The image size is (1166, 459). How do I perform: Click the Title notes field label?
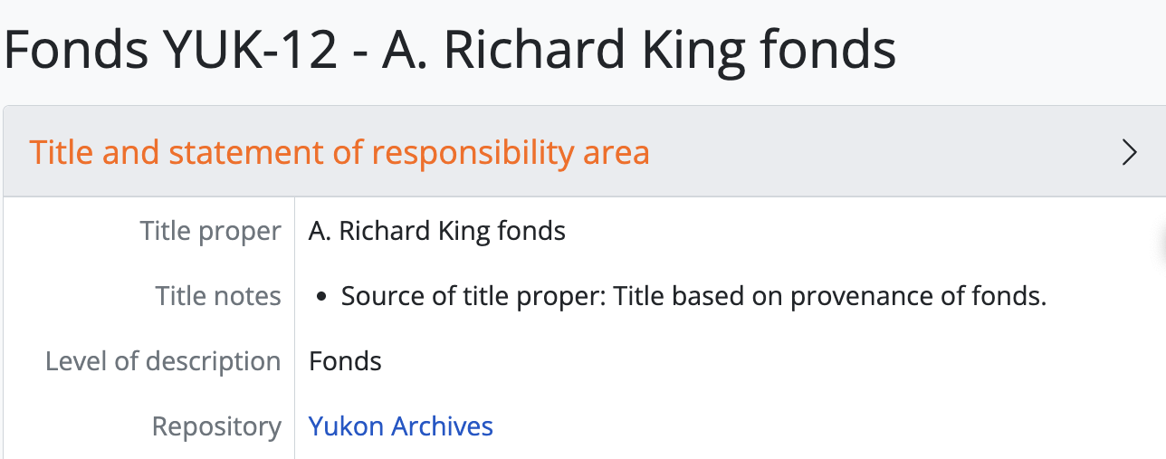tap(217, 296)
